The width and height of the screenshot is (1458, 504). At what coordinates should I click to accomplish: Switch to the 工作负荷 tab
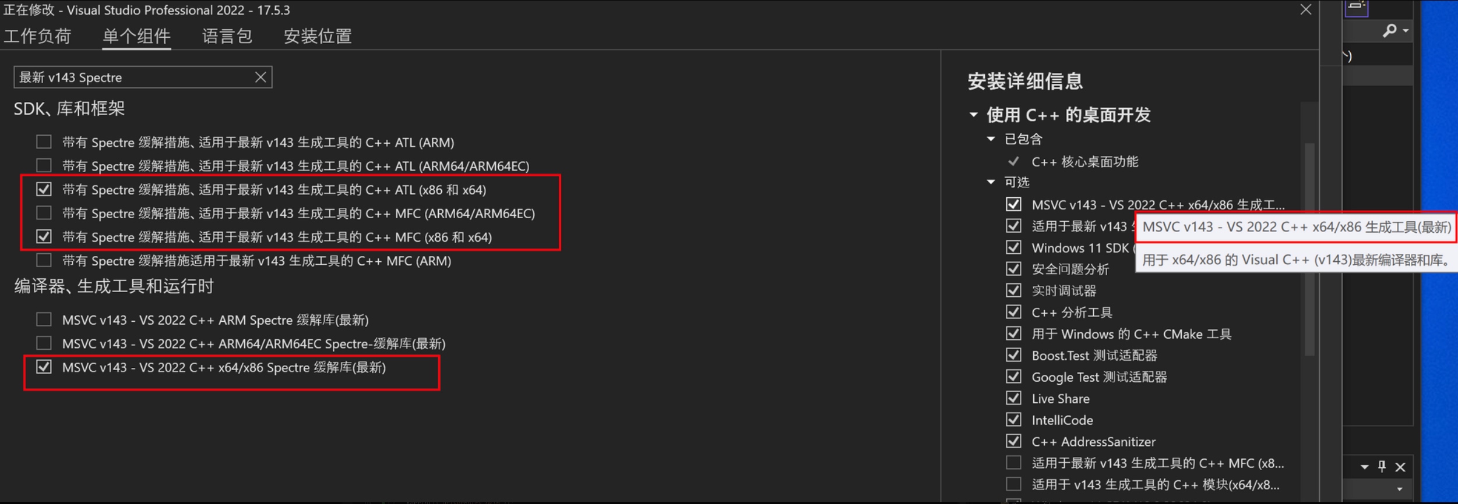(x=37, y=36)
